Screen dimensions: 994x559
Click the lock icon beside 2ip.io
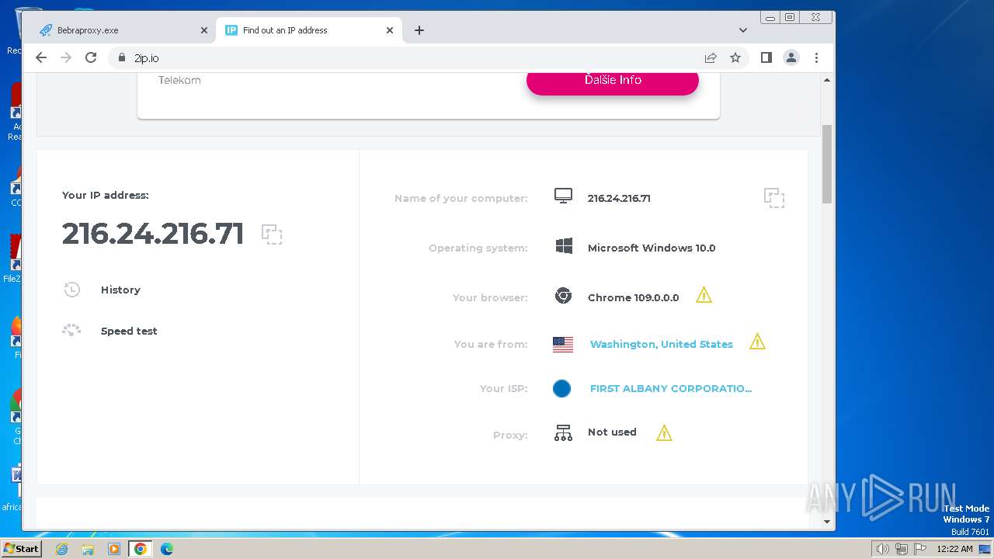121,57
